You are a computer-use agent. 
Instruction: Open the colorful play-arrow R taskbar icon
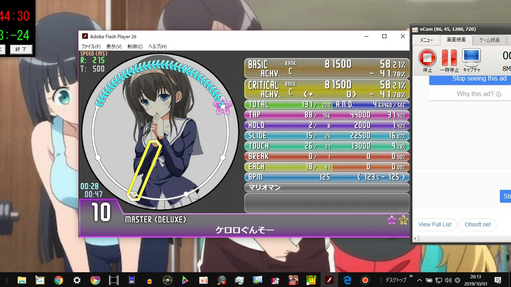pos(185,280)
